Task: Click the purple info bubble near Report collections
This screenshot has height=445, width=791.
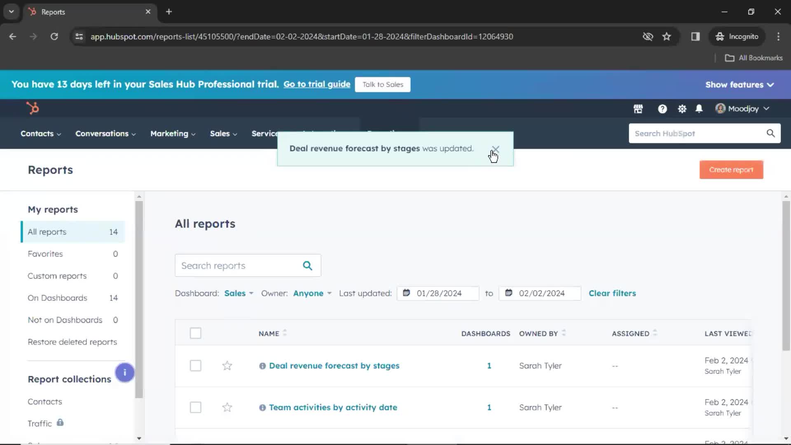Action: [x=124, y=372]
